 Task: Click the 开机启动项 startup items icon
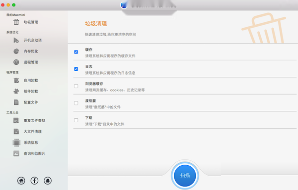(16, 40)
